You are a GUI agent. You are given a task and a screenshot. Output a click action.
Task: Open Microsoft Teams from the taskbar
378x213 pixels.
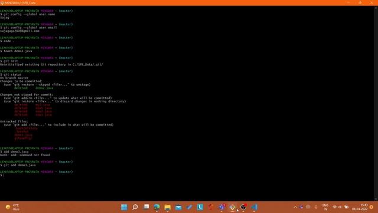(x=222, y=207)
